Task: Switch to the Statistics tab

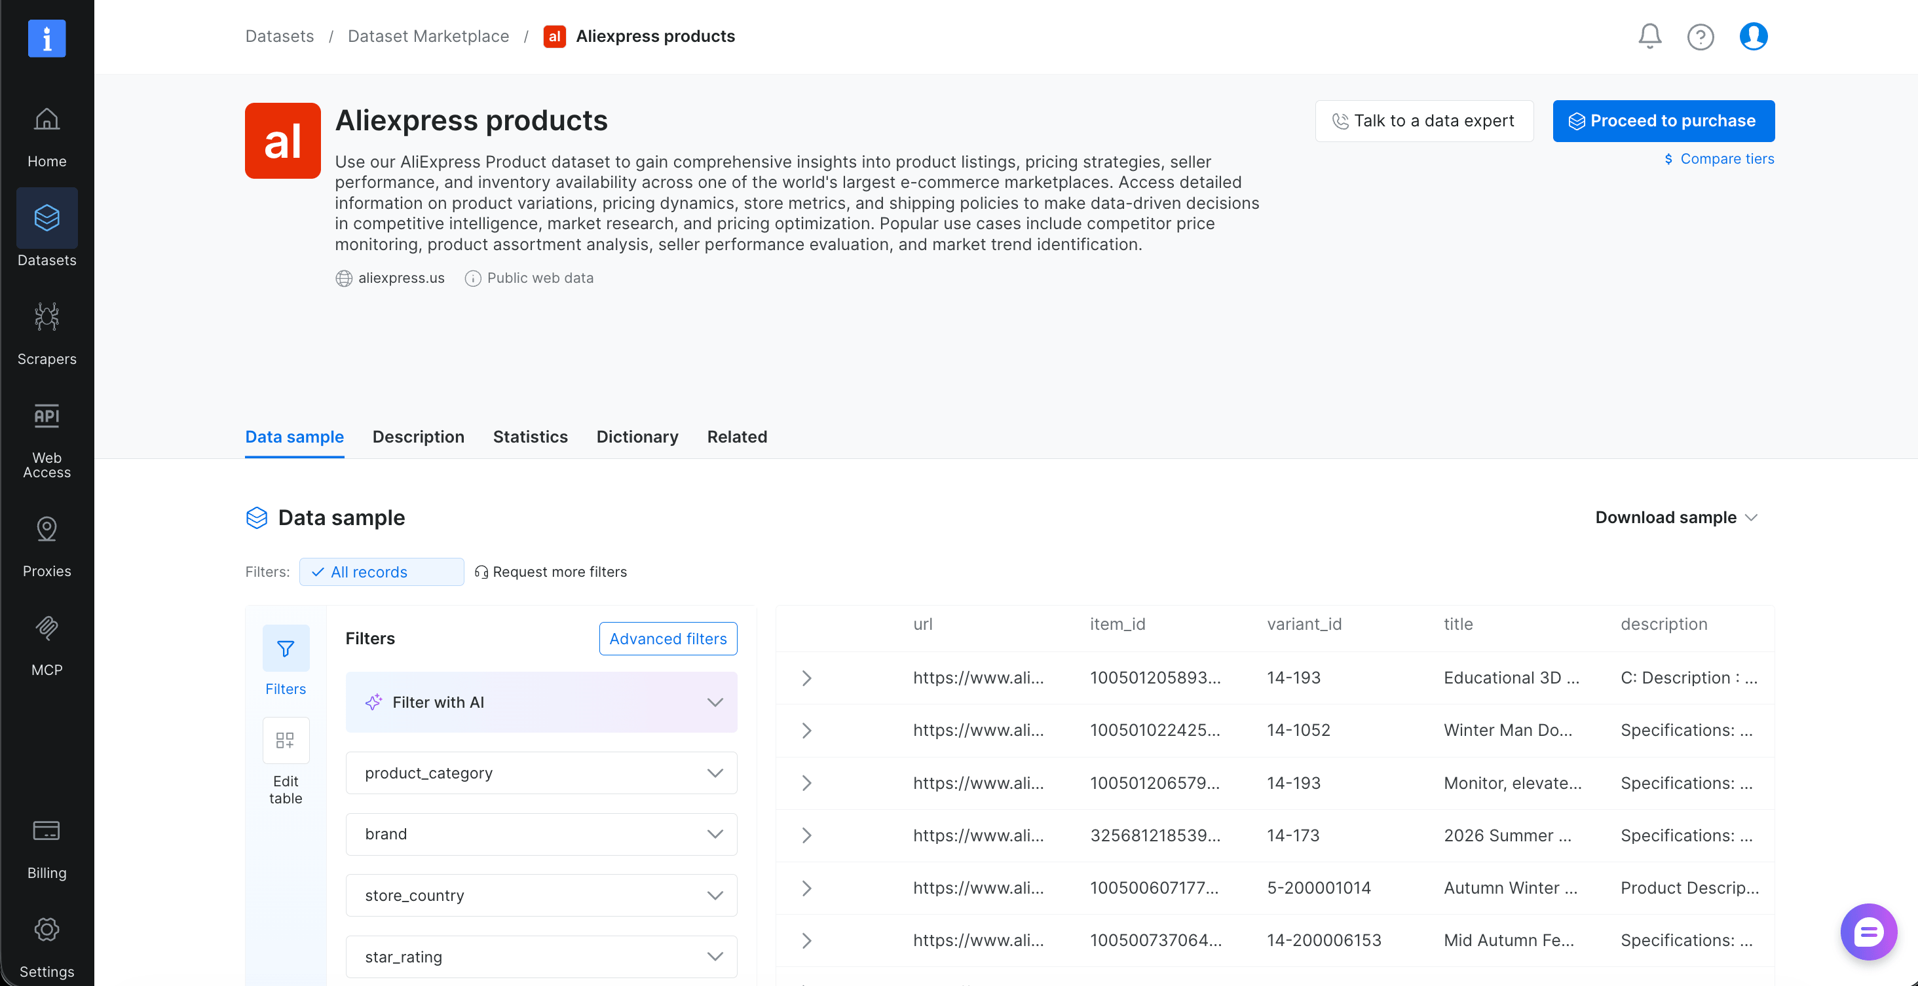Action: pos(530,437)
